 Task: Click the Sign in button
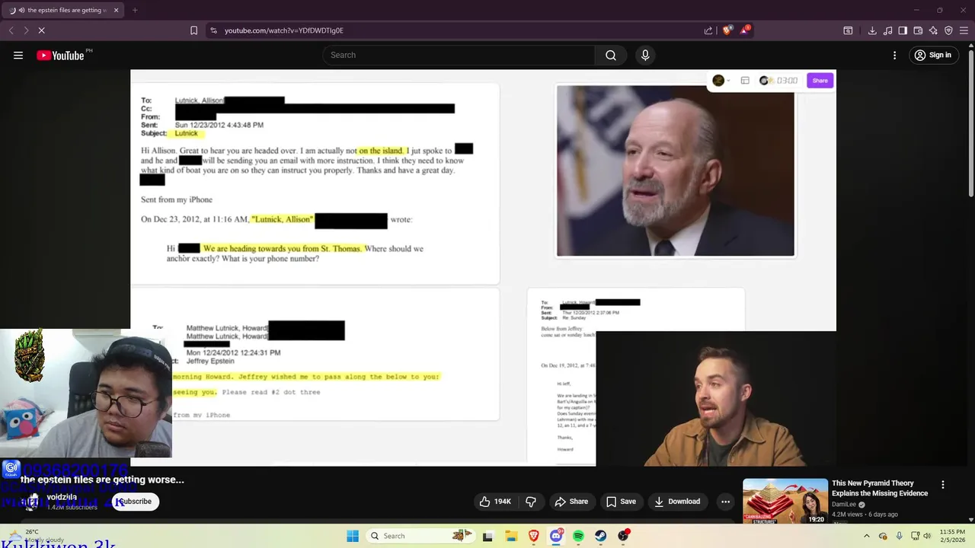[x=934, y=55]
